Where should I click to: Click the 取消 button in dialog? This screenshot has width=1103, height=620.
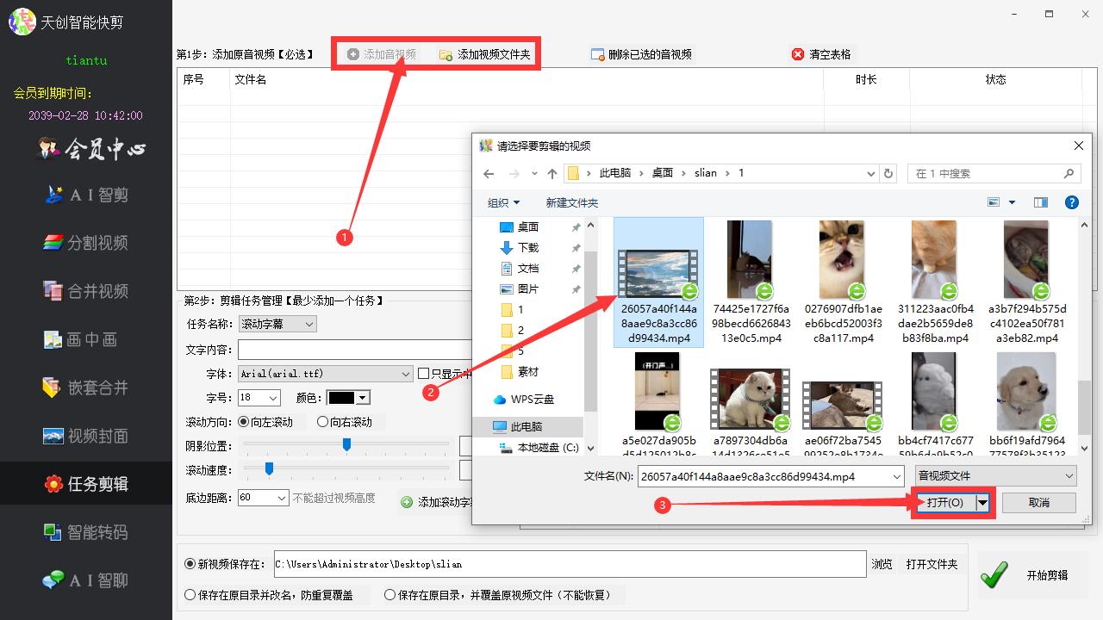pyautogui.click(x=1039, y=502)
